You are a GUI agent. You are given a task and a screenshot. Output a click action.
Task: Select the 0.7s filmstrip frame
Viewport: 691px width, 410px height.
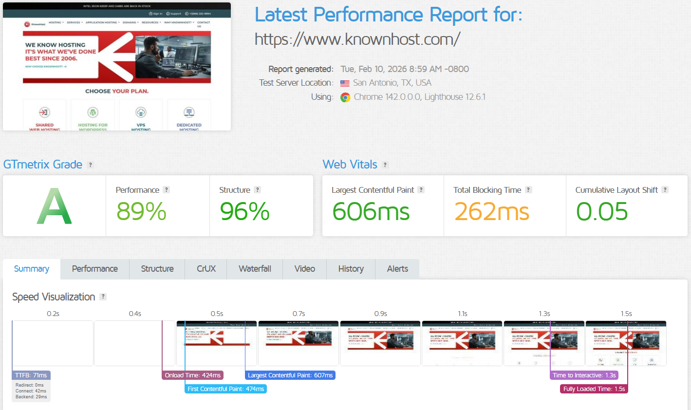coord(299,343)
